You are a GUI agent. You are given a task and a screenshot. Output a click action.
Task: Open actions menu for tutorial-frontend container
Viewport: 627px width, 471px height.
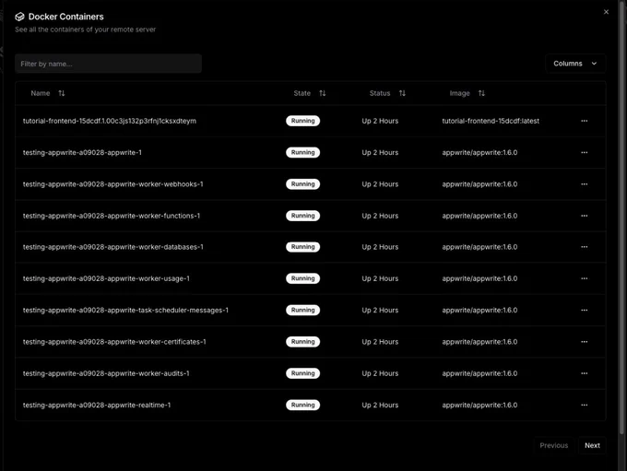(x=585, y=121)
